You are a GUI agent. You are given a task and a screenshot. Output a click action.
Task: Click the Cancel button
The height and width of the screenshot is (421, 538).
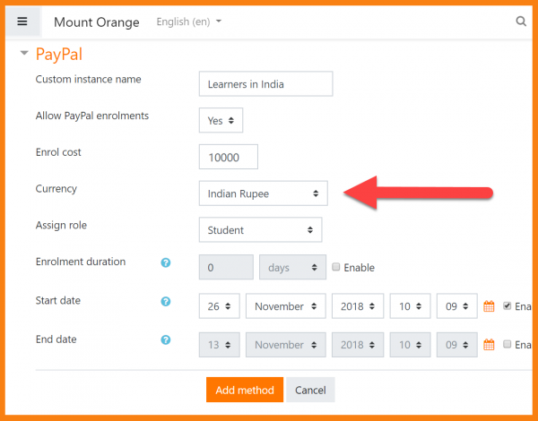tap(310, 391)
